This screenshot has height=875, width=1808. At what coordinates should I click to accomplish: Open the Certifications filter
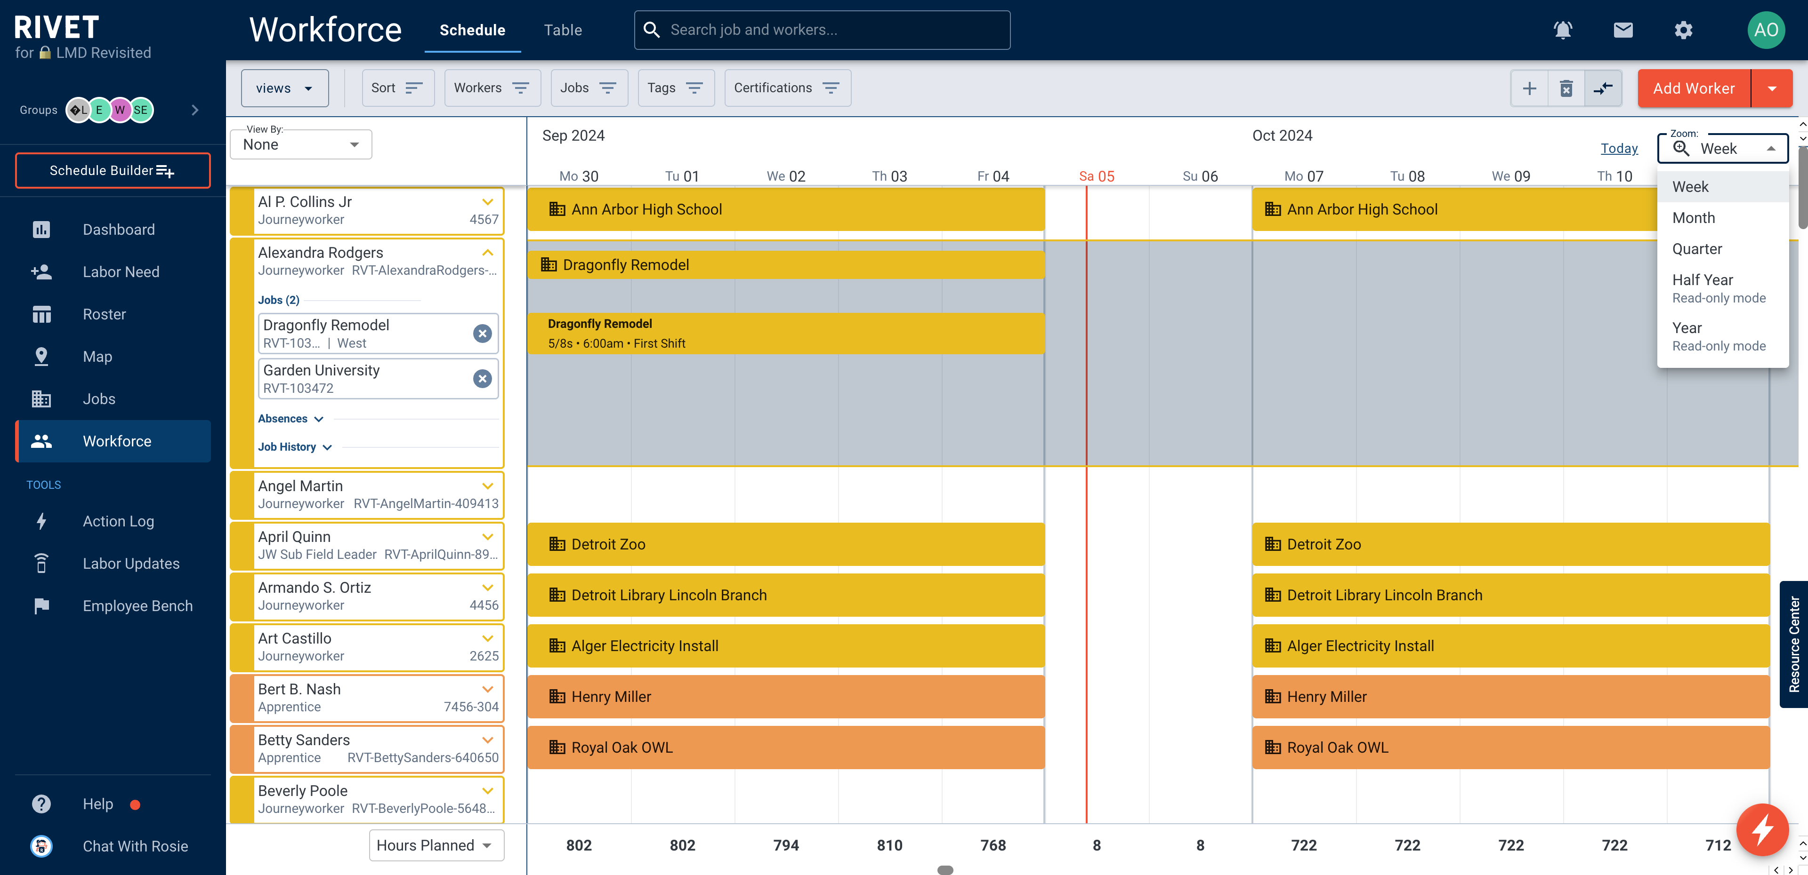[x=788, y=88]
